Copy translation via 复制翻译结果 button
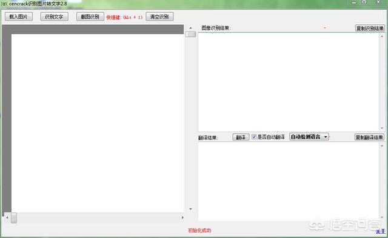Viewport: 388px width, 238px height. [x=369, y=137]
